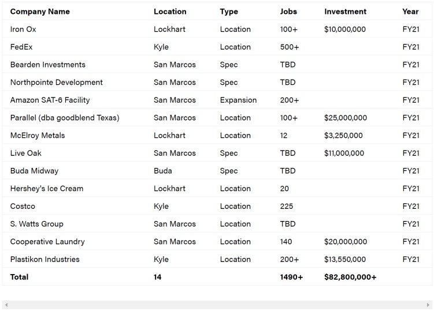Click the '$11,000,000' investment value
Screen dimensions: 434x311
coord(344,153)
